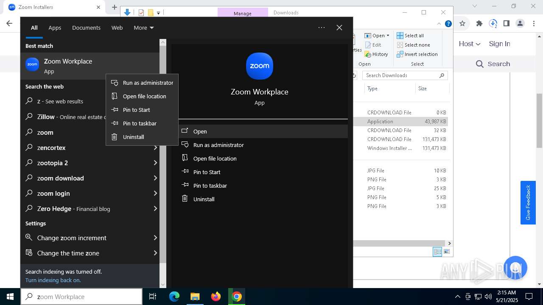Open the Windows Start menu

pos(10,297)
